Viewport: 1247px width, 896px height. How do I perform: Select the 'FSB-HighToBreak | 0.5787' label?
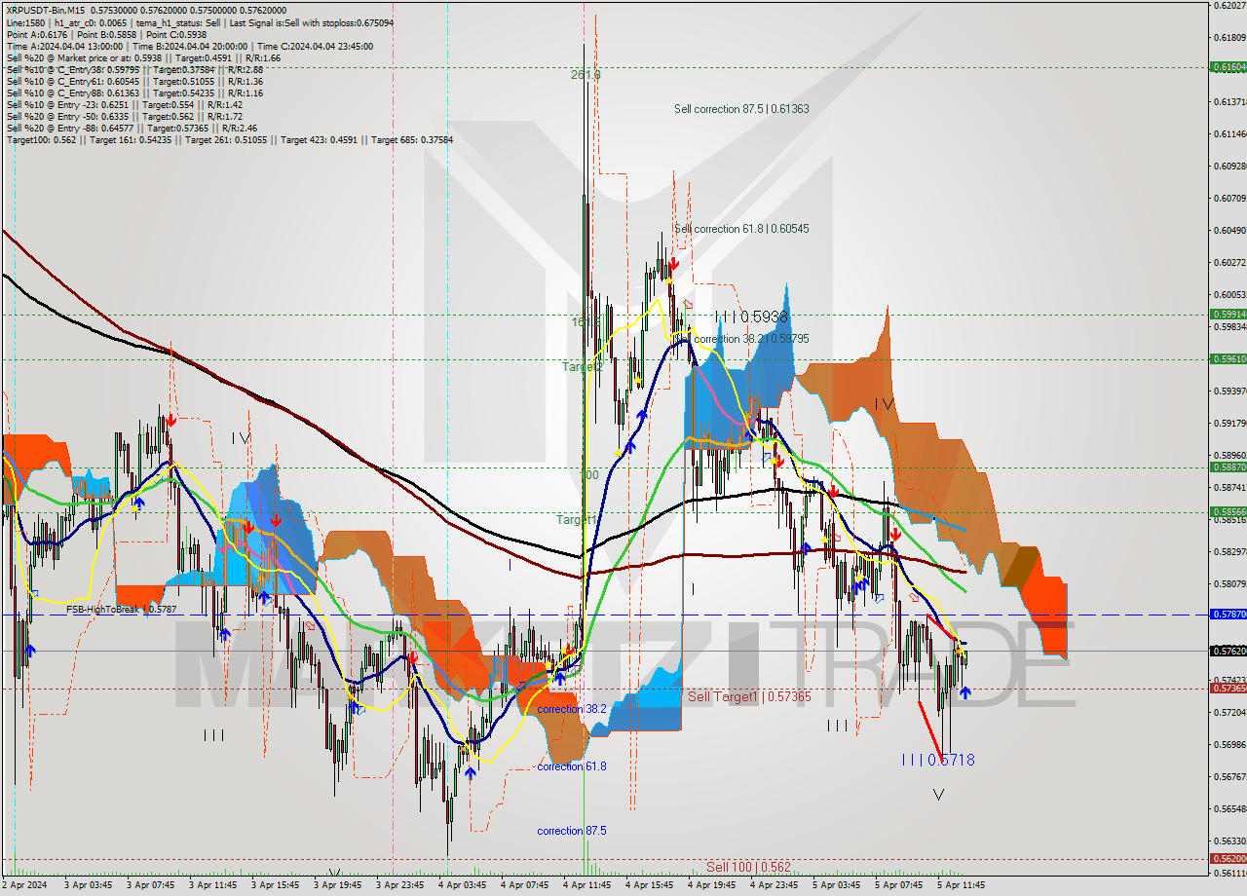pos(122,610)
